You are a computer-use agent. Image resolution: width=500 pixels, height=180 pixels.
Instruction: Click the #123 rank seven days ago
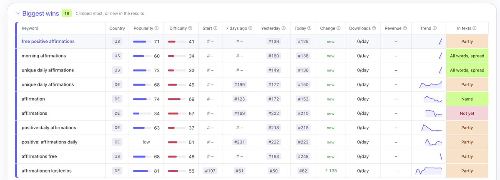point(239,99)
